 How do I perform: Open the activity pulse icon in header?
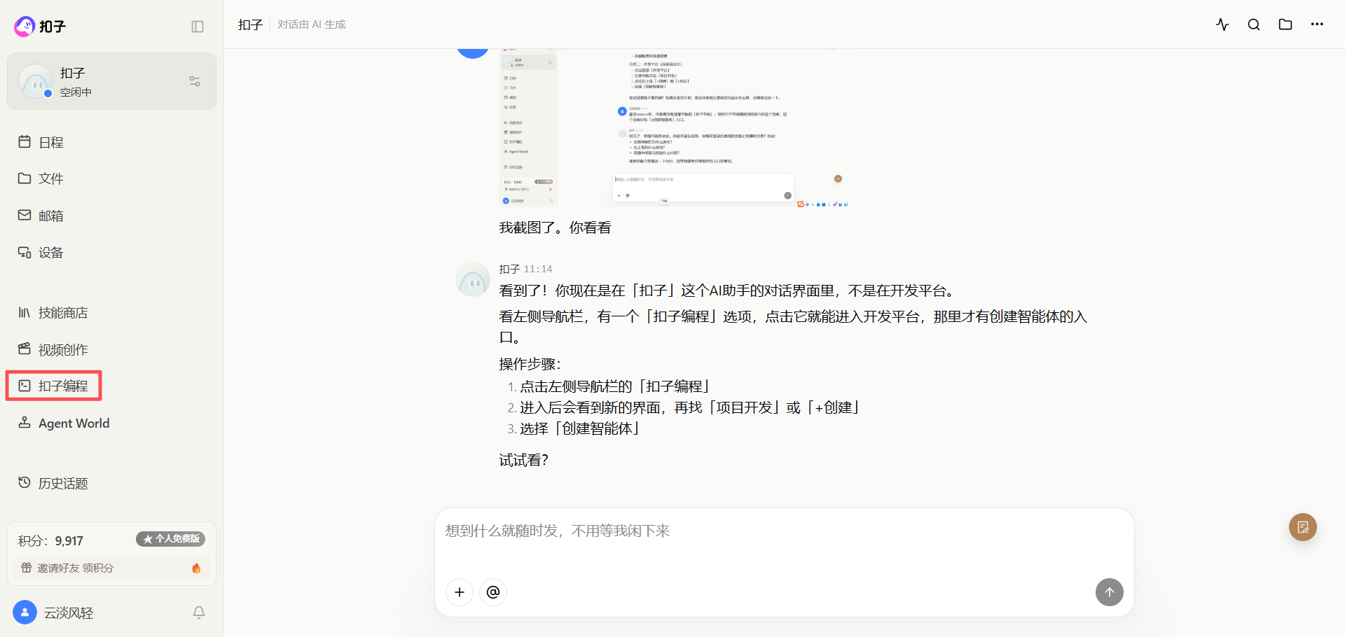tap(1222, 24)
